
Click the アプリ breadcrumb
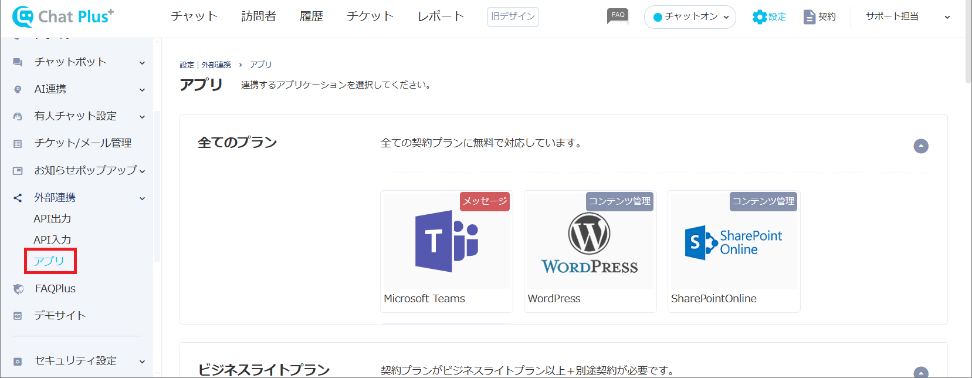tap(261, 65)
